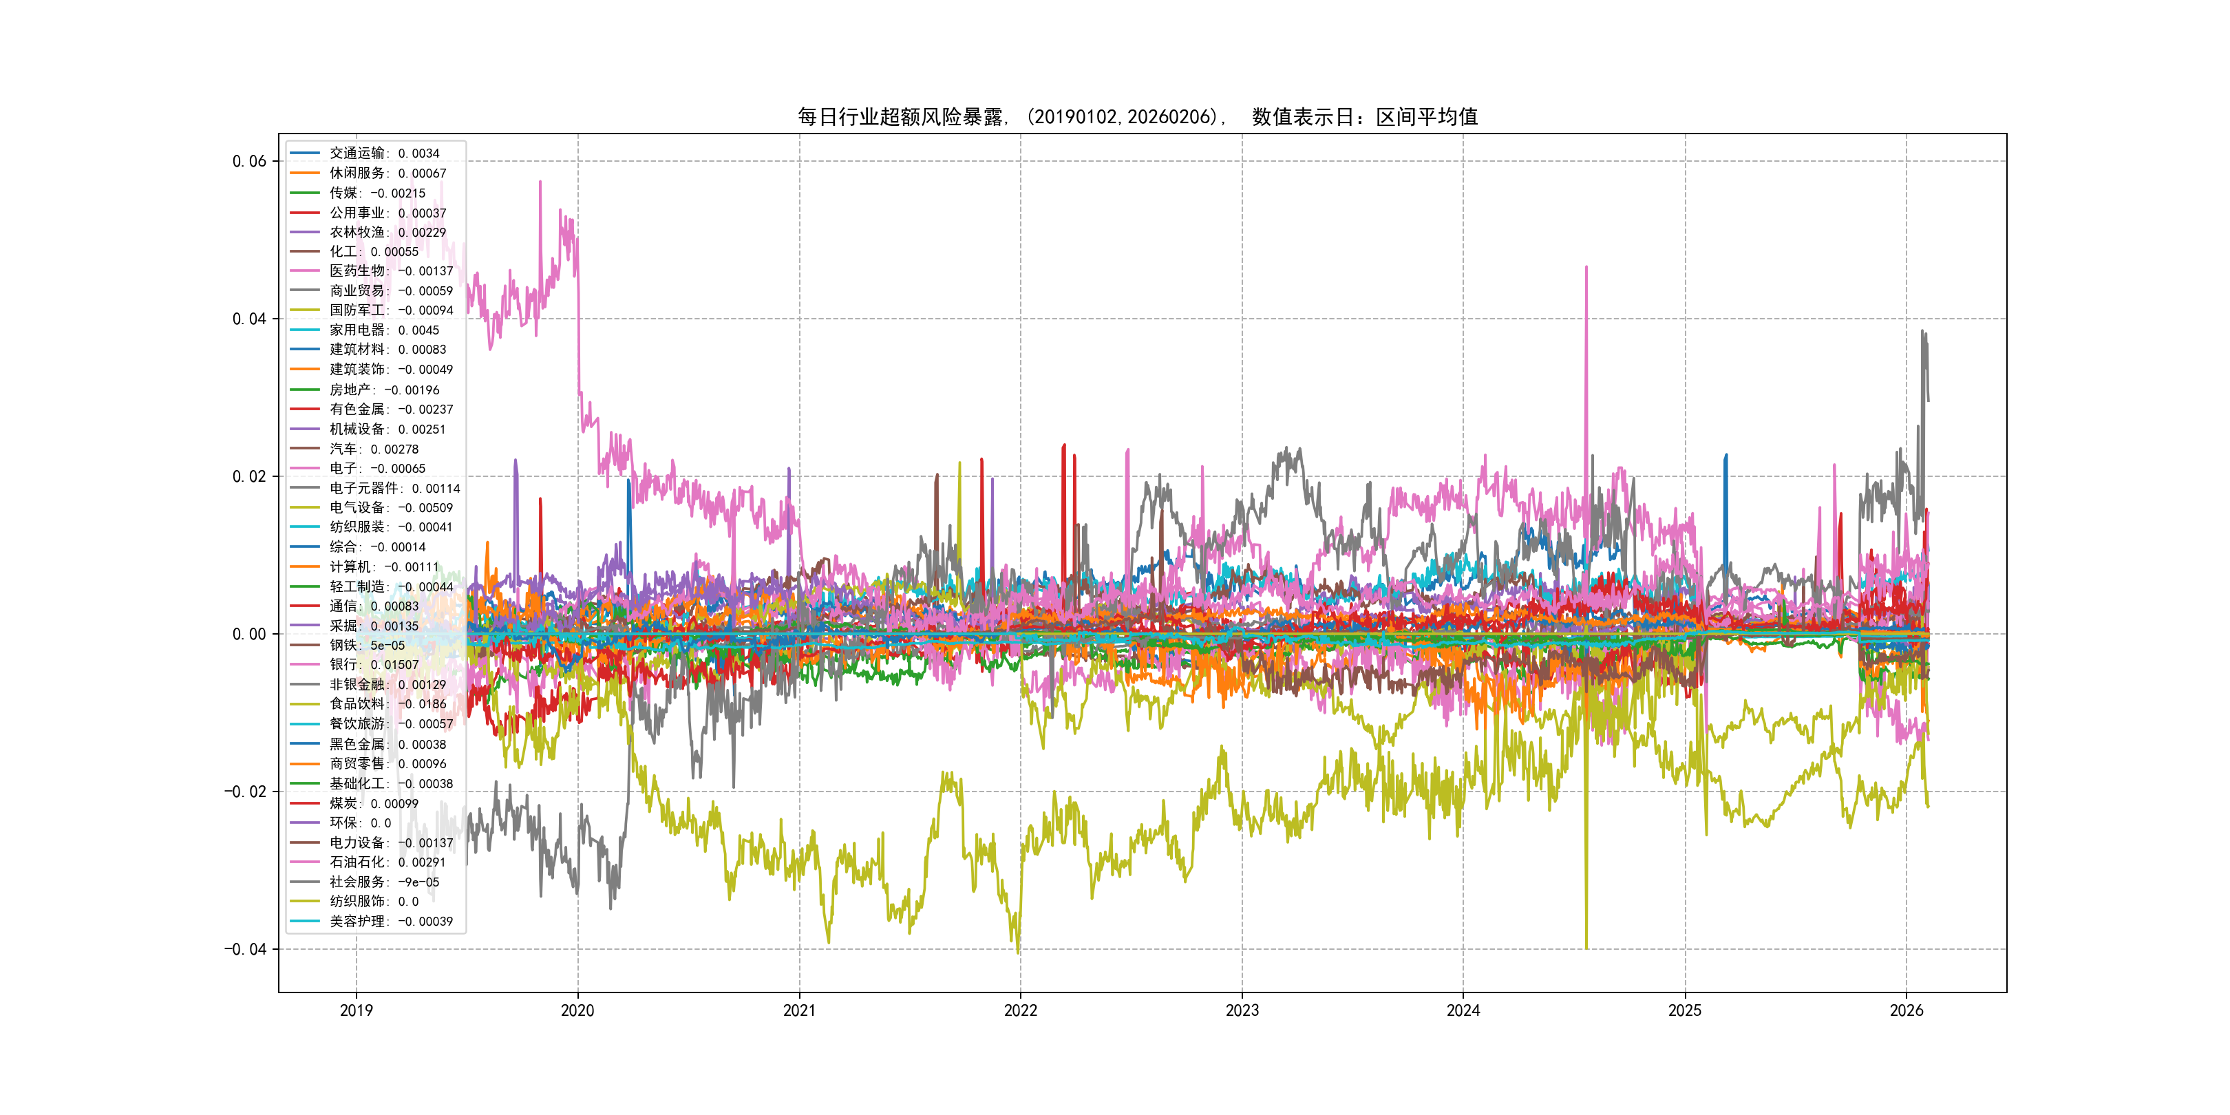This screenshot has height=1115, width=2230.
Task: Click the 有色金属 red legend line swatch
Action: [305, 409]
